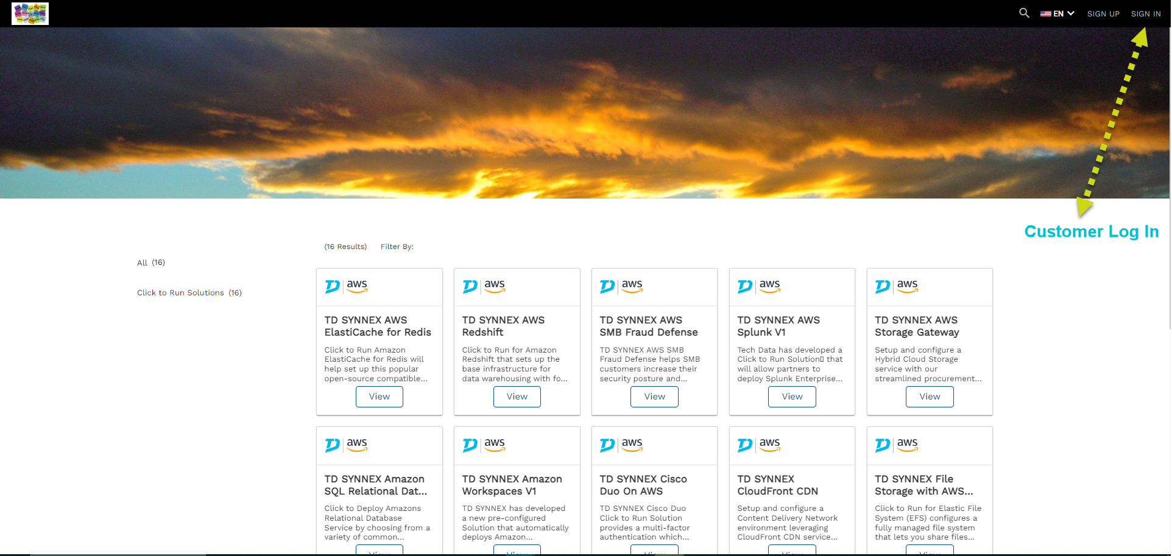Click AWS logo on Storage Gateway card
Image resolution: width=1172 pixels, height=556 pixels.
pos(908,286)
